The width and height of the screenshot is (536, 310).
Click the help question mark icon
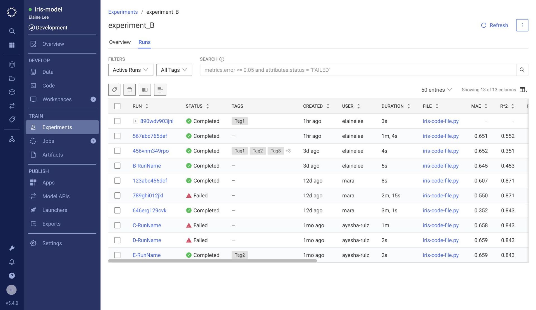pyautogui.click(x=12, y=276)
